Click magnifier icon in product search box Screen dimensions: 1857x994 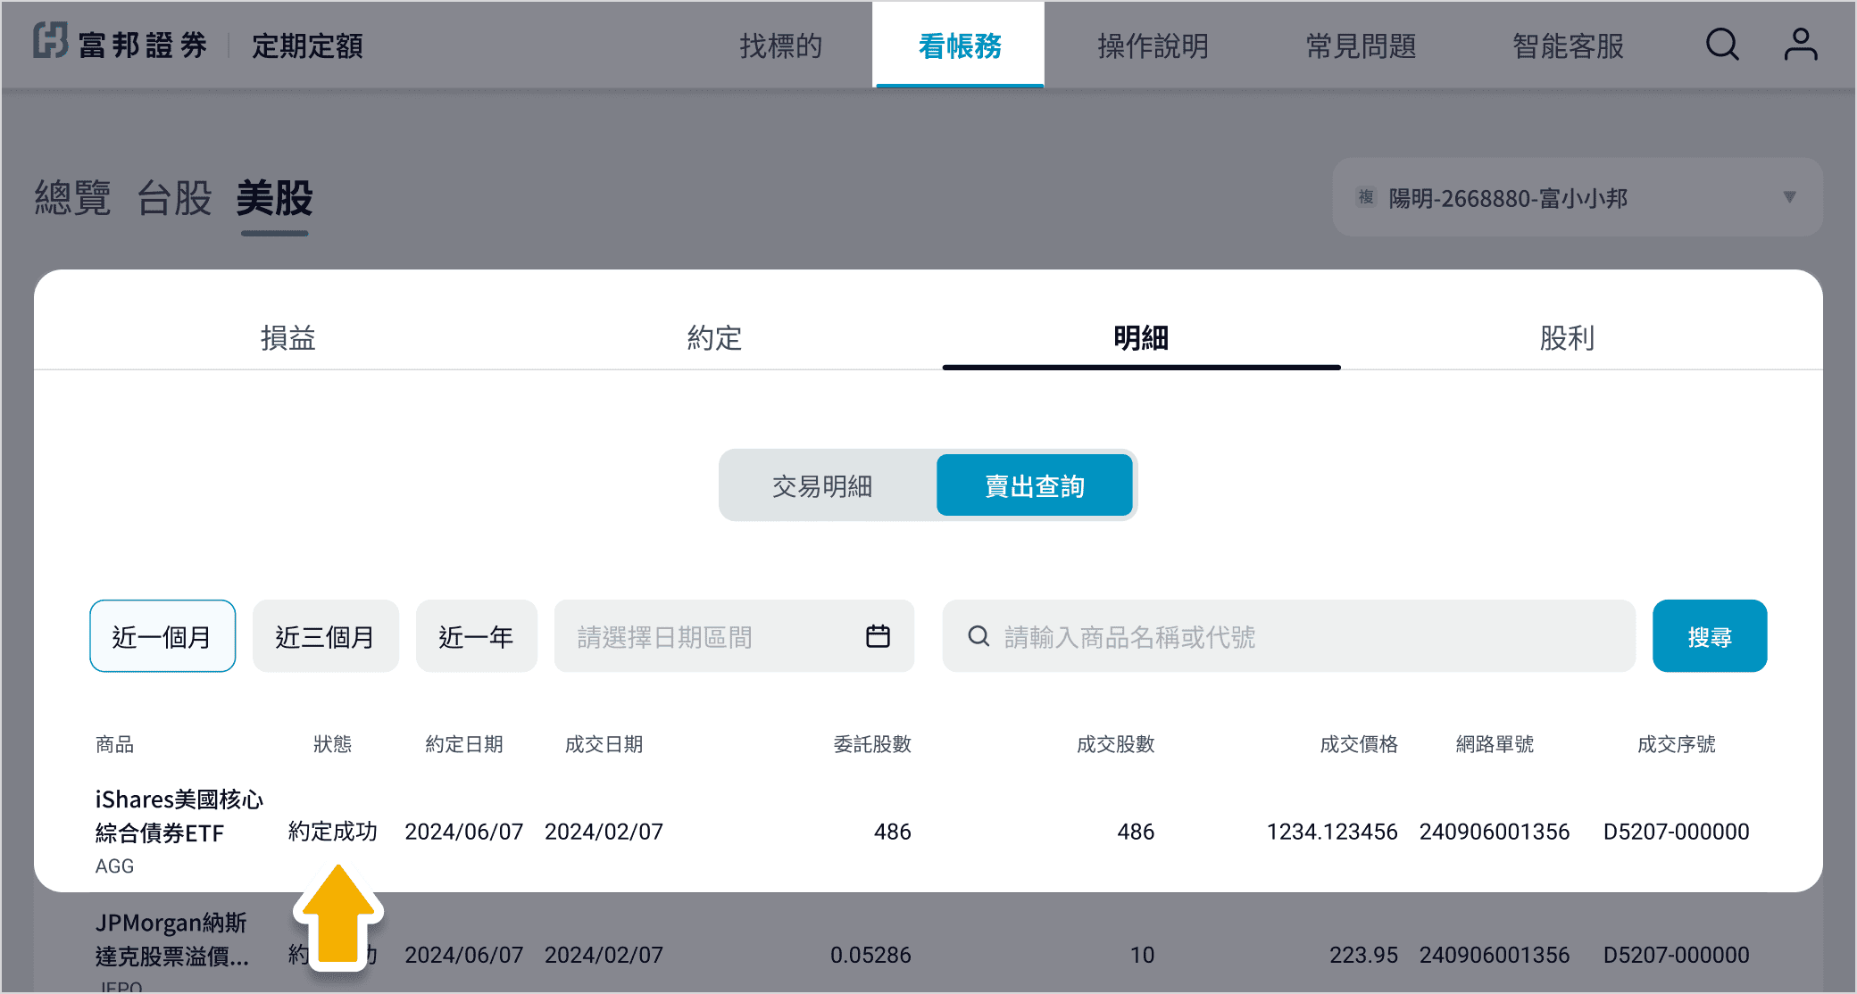pyautogui.click(x=978, y=636)
